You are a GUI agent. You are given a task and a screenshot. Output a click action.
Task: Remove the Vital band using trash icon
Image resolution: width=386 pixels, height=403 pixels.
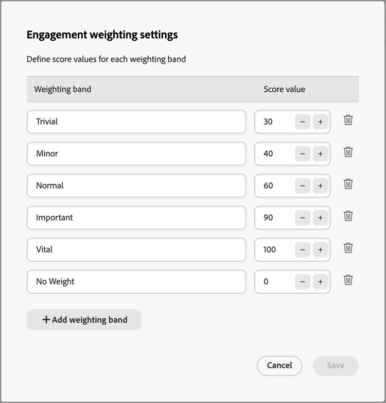click(x=348, y=248)
